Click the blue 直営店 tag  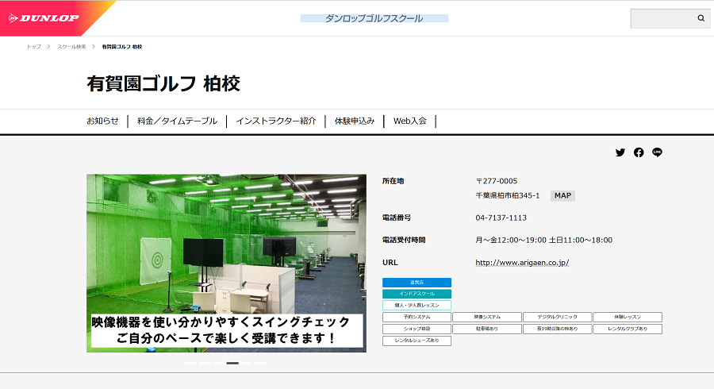[416, 283]
